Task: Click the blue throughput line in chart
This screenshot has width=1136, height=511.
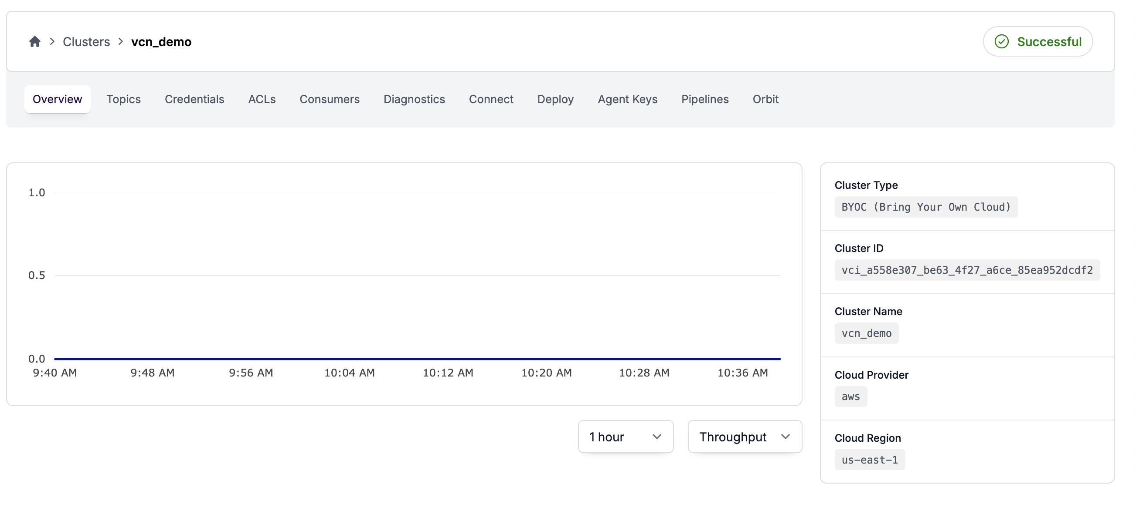Action: [x=417, y=359]
